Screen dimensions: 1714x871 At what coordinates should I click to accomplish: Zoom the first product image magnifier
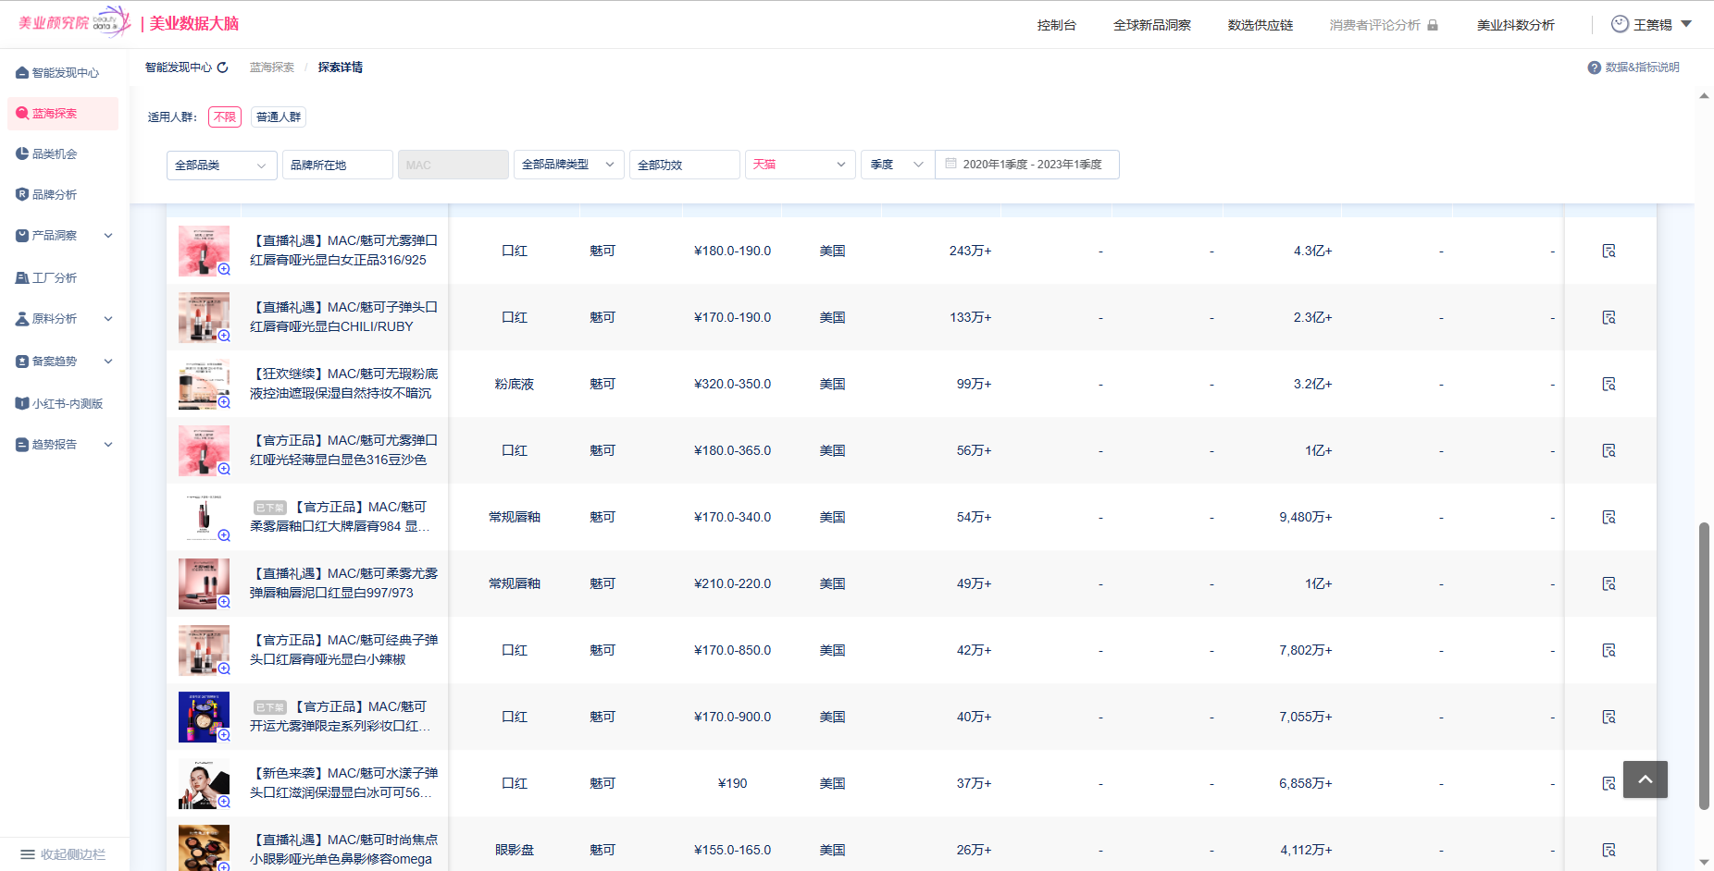pos(224,269)
